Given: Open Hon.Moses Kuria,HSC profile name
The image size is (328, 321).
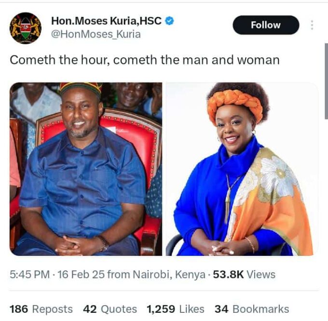Looking at the screenshot, I should point(107,21).
